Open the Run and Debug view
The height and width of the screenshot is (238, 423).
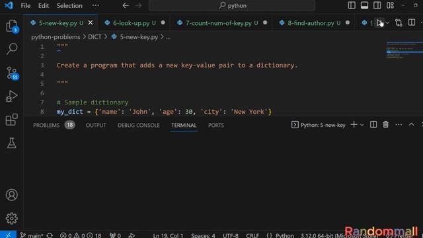(12, 96)
